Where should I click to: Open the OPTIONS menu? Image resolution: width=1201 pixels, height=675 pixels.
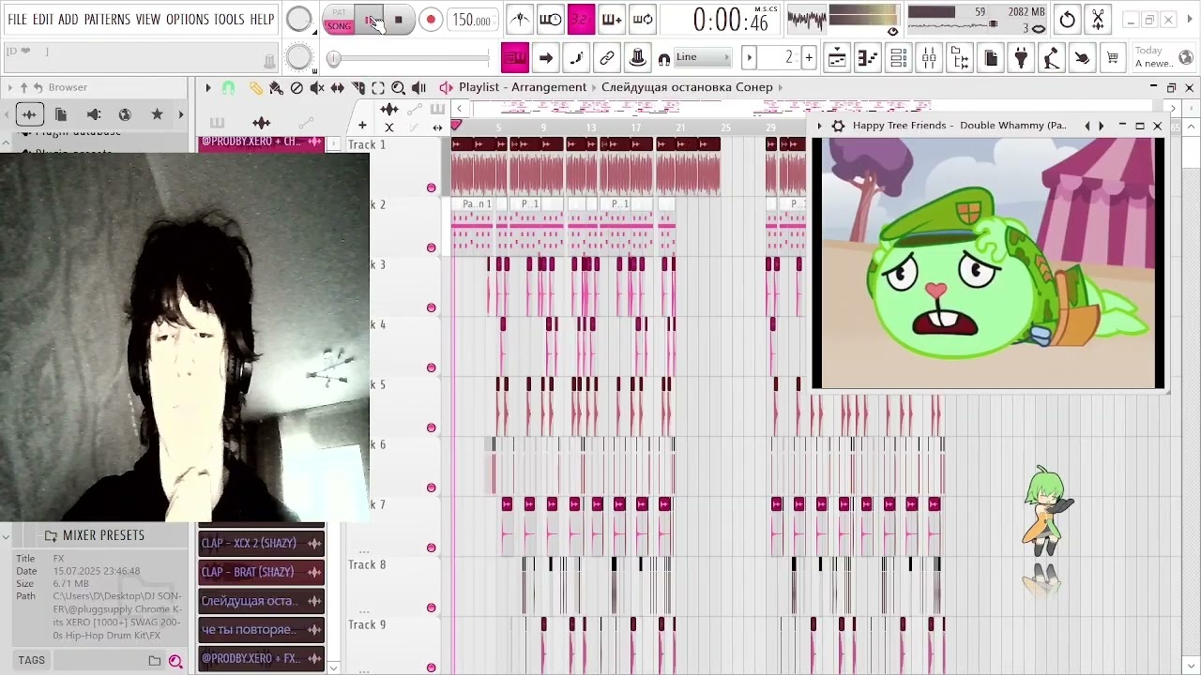point(188,19)
